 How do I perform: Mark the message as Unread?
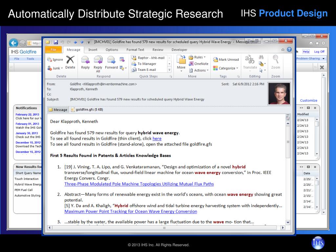226,60
